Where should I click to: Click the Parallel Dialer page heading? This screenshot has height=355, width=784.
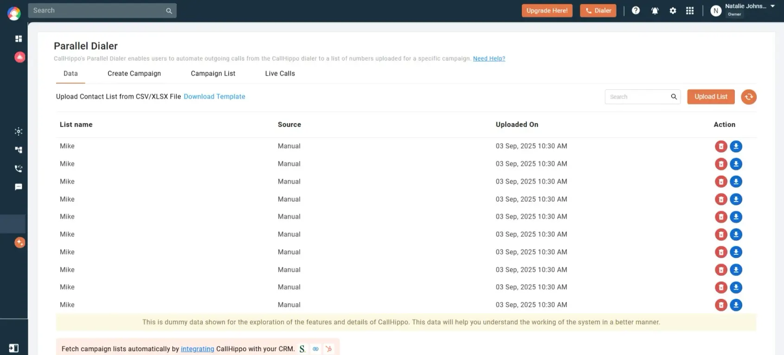point(86,46)
